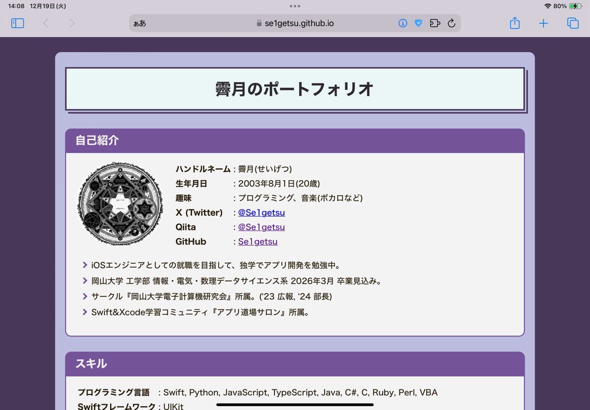Open a new tab with plus icon
The image size is (590, 410).
[x=543, y=23]
